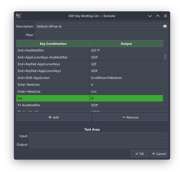
Task: Minimize the Edit Key Binding List dialog
Action: (150, 16)
